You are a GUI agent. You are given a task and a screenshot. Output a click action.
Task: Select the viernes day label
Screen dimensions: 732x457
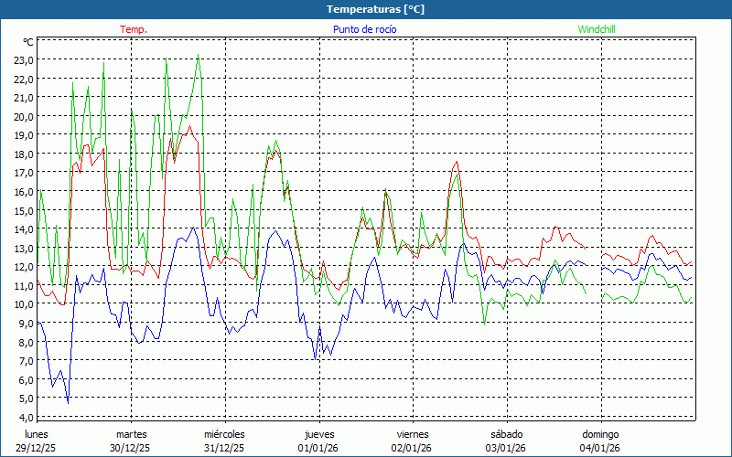tap(413, 434)
